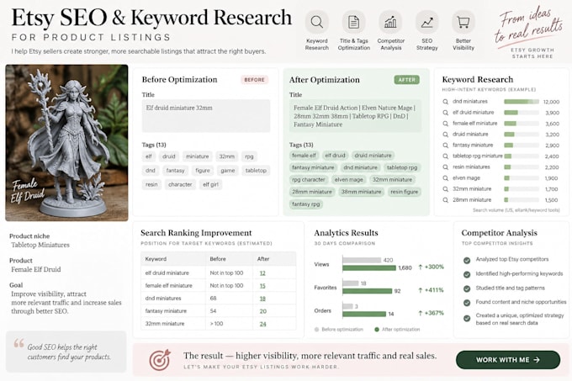The image size is (572, 381).
Task: Click the After rank 18 for dnd miniatures
Action: coord(262,299)
